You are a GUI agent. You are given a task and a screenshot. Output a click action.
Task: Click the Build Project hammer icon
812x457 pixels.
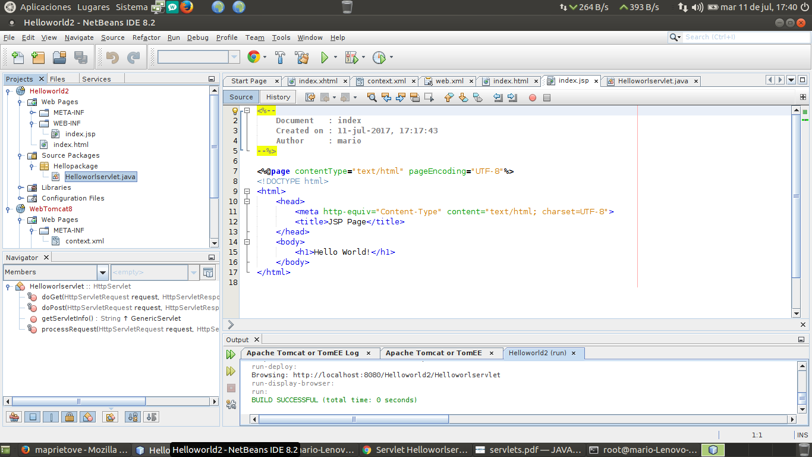point(280,58)
